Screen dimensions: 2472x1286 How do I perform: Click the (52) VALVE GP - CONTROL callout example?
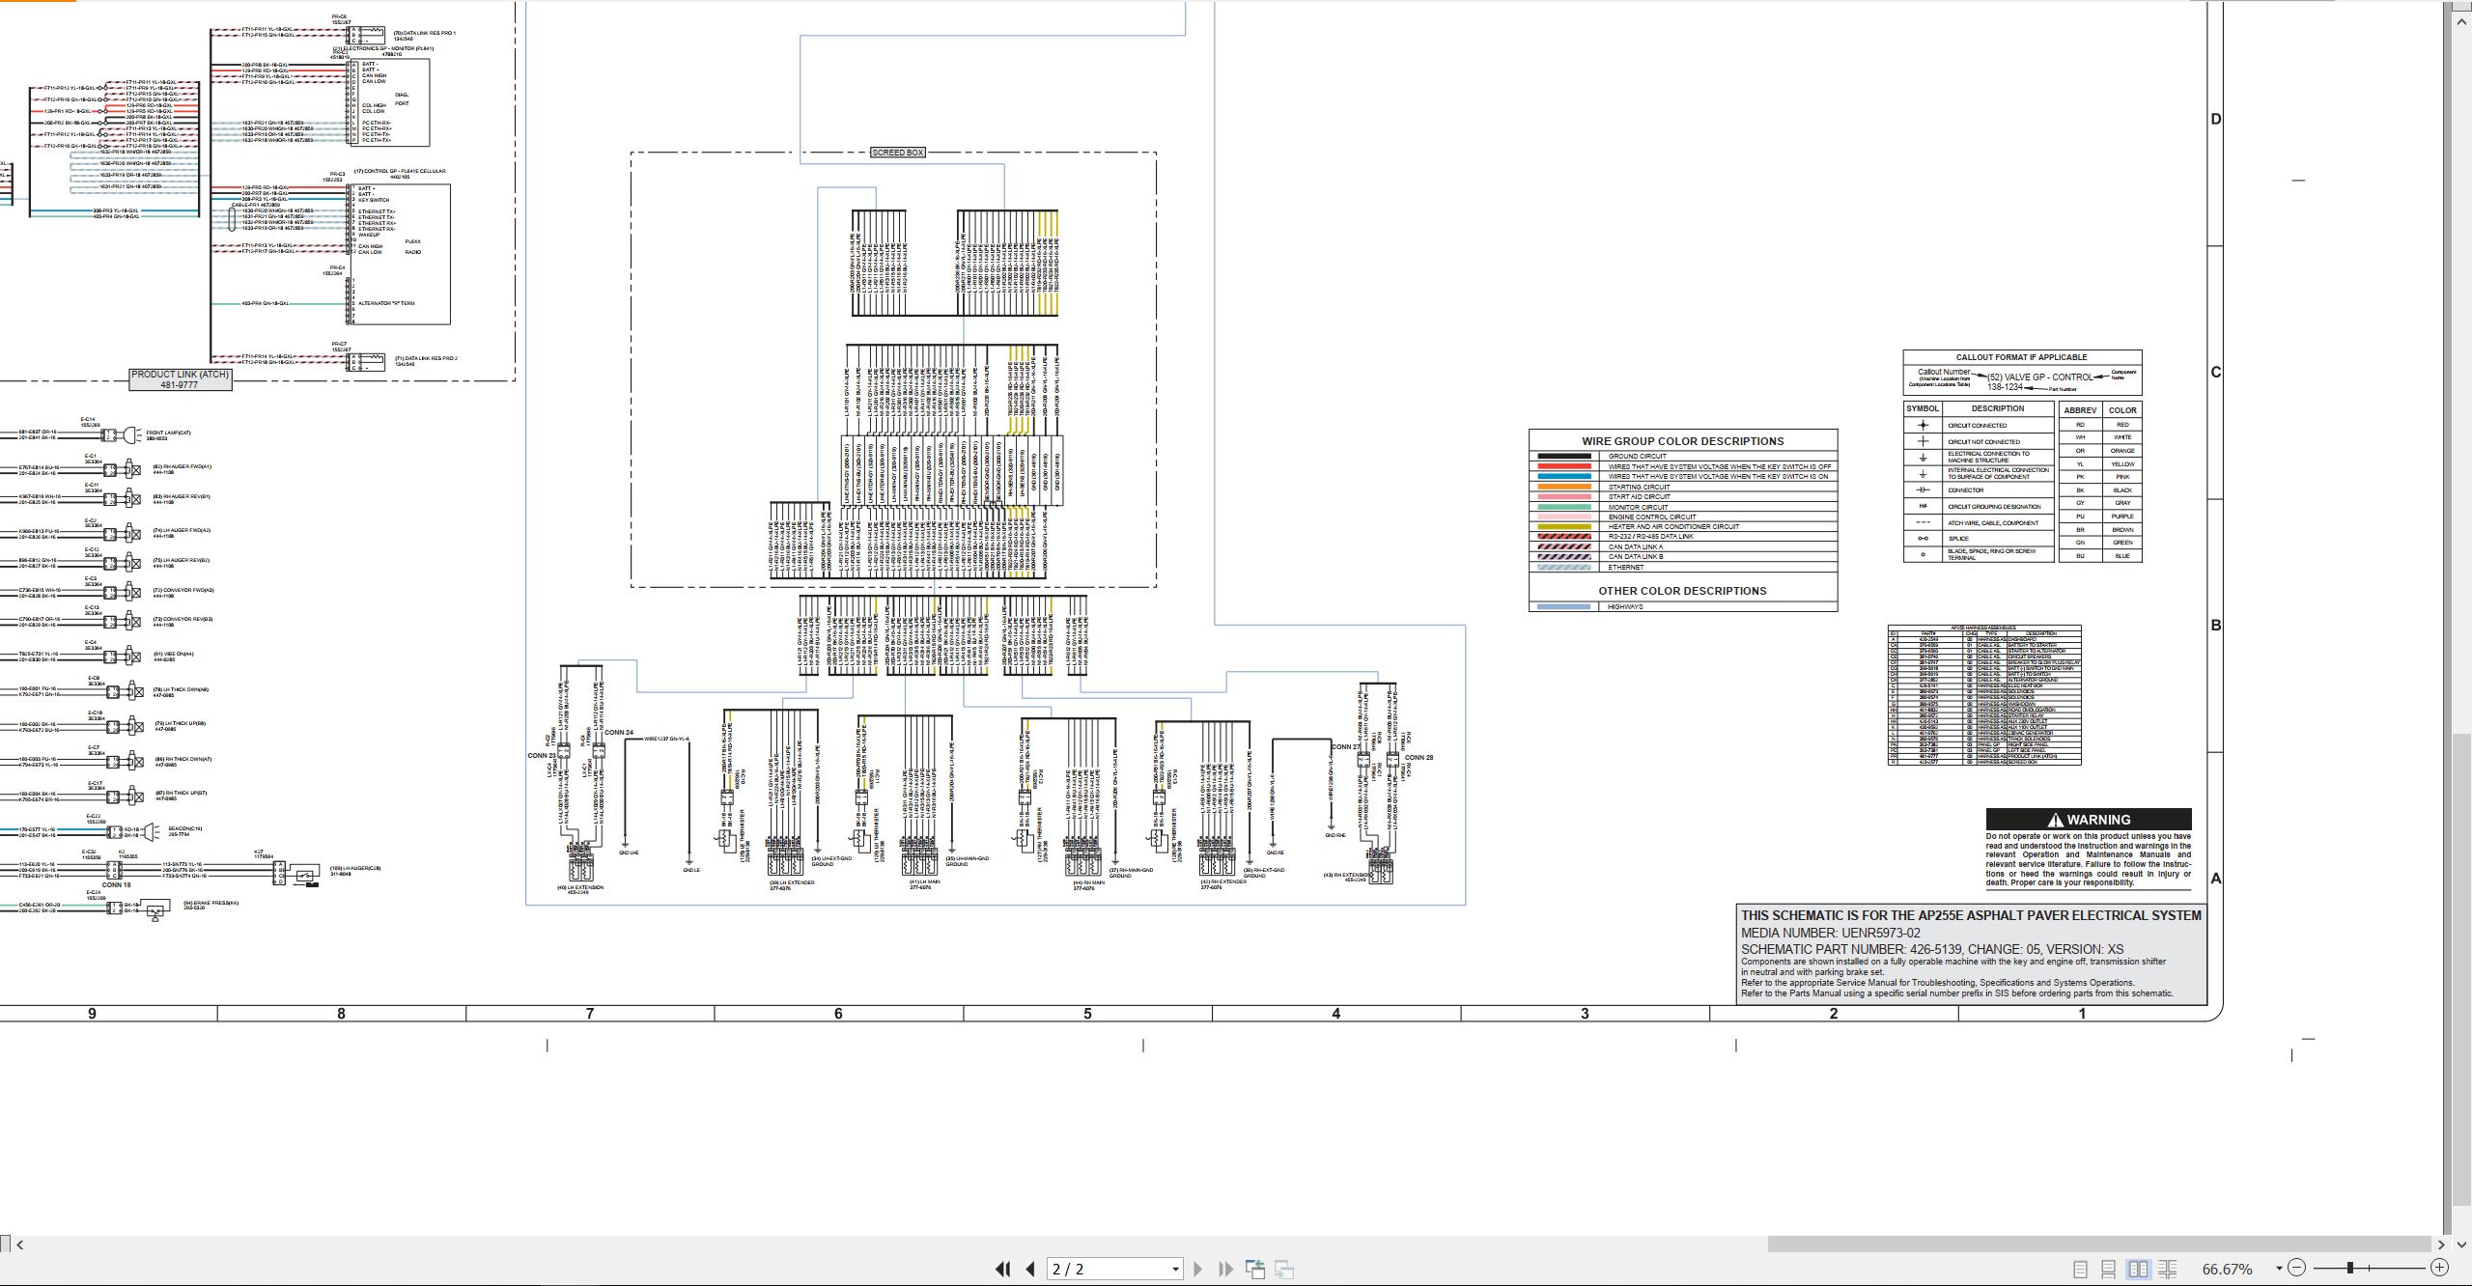pyautogui.click(x=2039, y=377)
